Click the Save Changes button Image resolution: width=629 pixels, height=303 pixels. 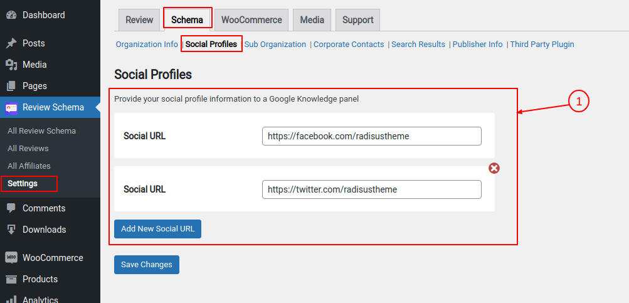point(147,265)
